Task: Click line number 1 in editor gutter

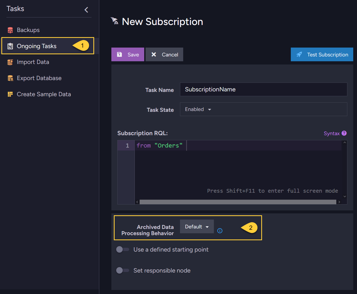Action: click(128, 146)
